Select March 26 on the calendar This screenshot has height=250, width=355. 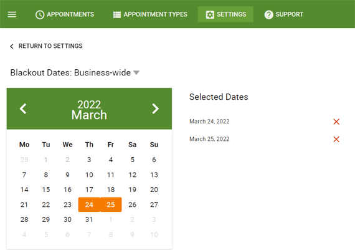(133, 204)
